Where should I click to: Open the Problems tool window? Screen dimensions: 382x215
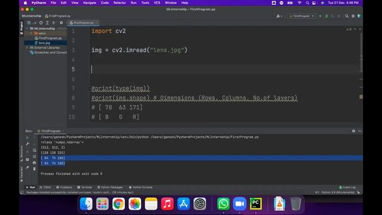64,187
